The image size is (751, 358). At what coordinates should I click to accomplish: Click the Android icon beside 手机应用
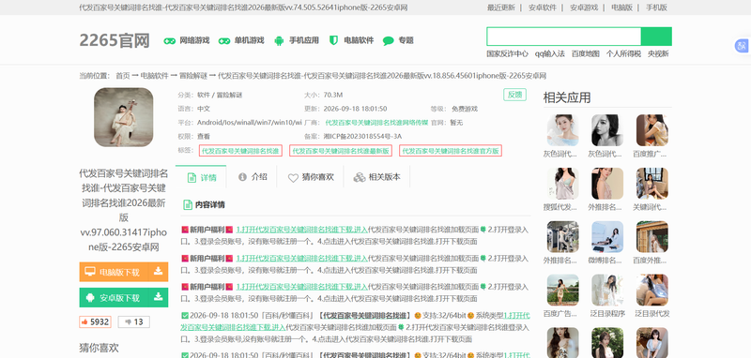(279, 40)
